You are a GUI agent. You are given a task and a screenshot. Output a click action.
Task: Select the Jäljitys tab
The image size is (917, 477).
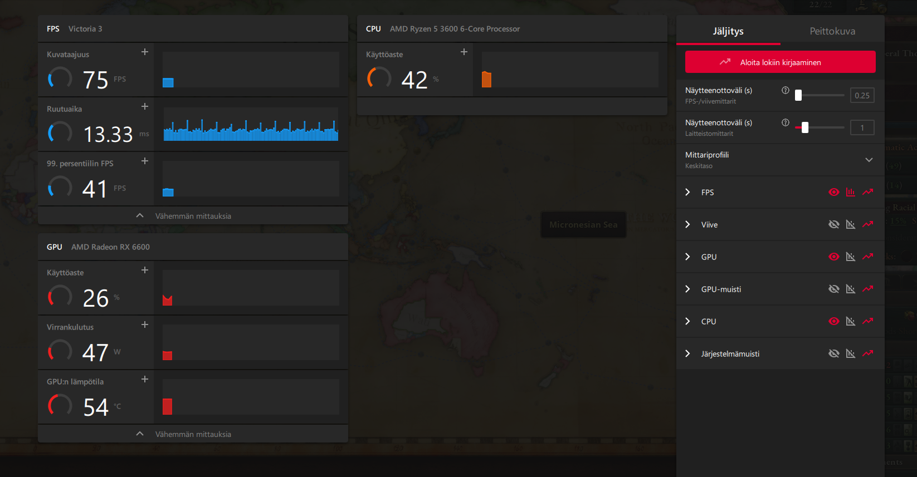(728, 31)
